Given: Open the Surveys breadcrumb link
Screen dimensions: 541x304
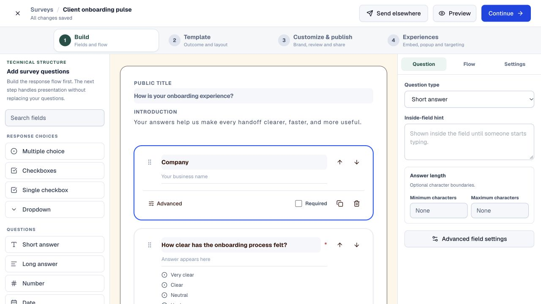Looking at the screenshot, I should point(42,9).
